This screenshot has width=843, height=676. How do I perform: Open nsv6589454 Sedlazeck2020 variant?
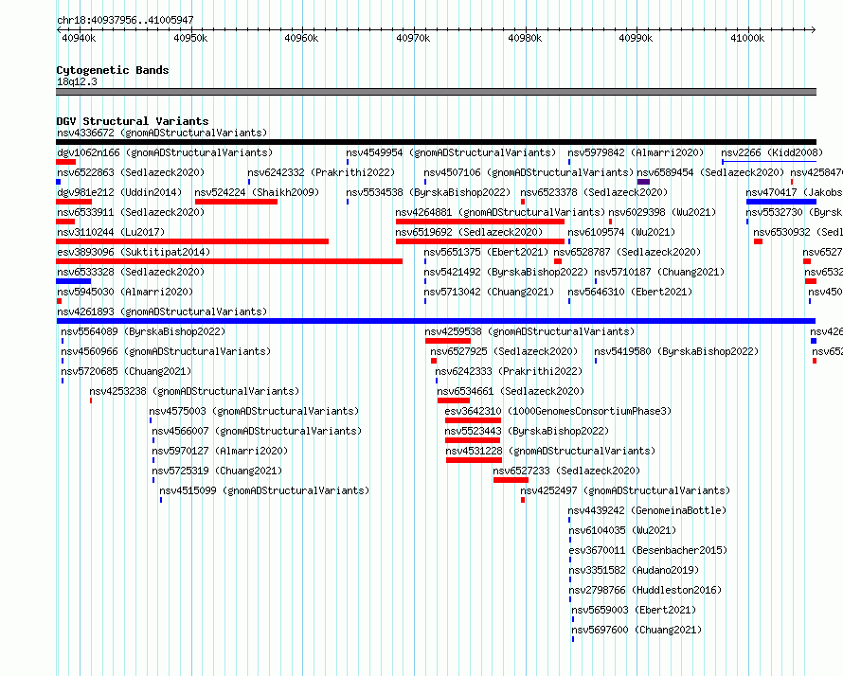click(x=710, y=172)
